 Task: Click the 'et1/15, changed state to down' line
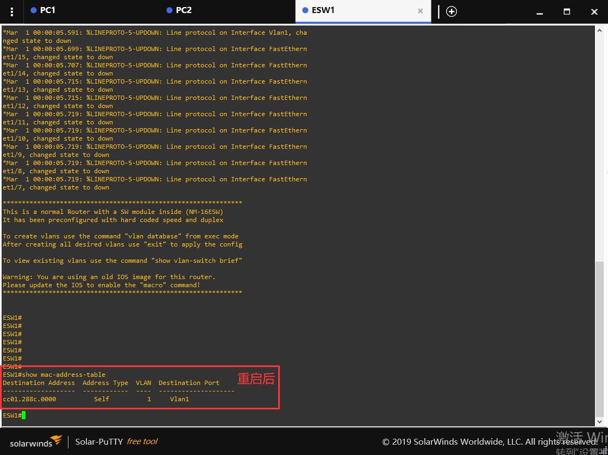58,57
